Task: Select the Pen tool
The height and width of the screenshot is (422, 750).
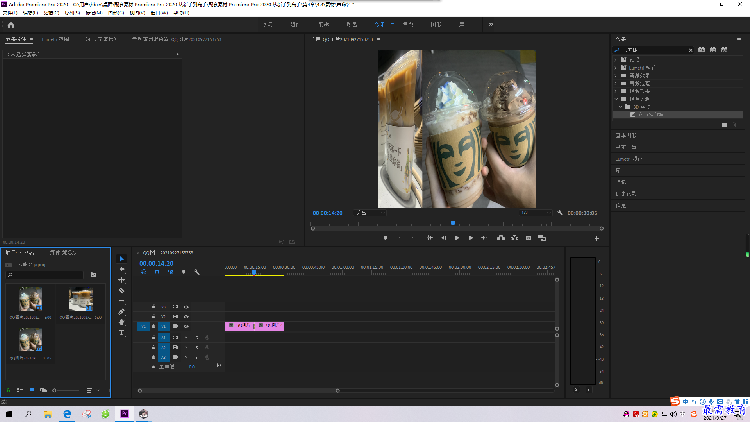Action: click(x=121, y=311)
